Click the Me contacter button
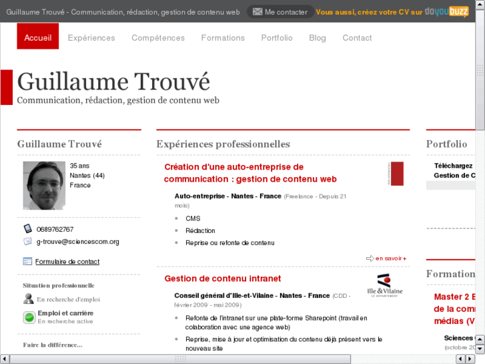This screenshot has height=364, width=485. [280, 12]
